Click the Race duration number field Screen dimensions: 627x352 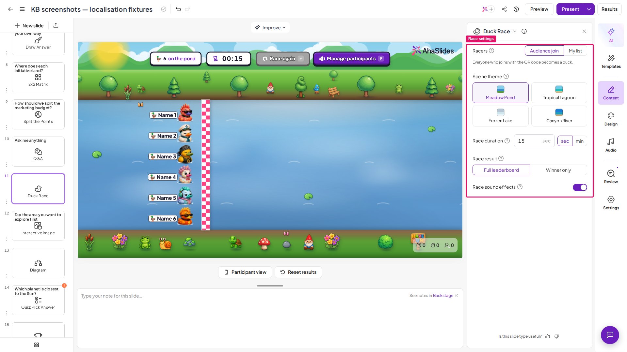click(x=534, y=141)
